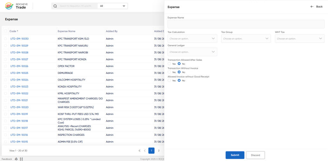Open the WHT Tax dropdown
Image resolution: width=328 pixels, height=161 pixels.
tap(299, 39)
